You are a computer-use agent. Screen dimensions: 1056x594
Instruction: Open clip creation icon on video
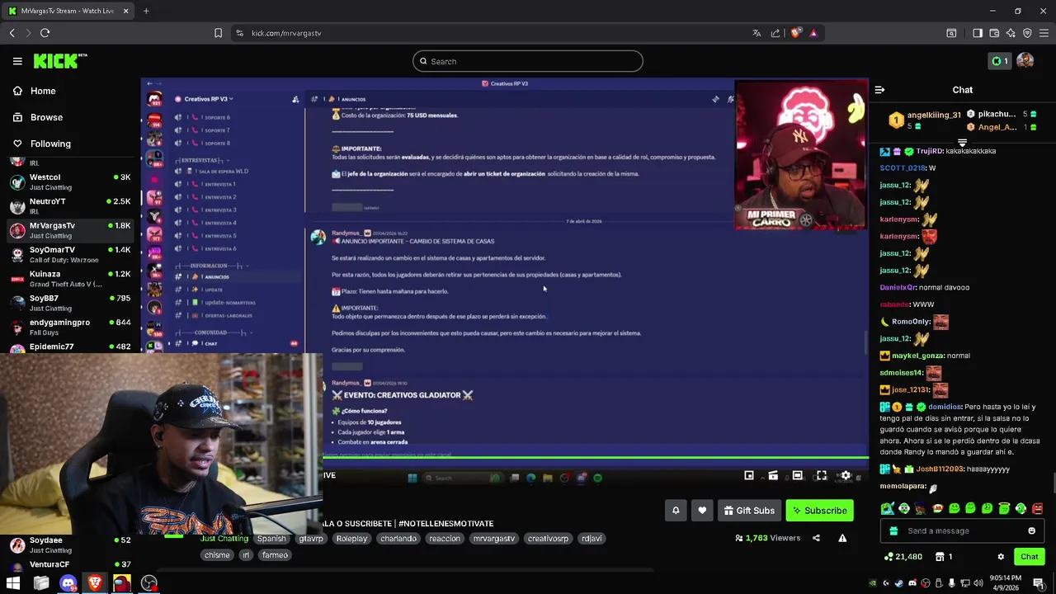[x=773, y=475]
